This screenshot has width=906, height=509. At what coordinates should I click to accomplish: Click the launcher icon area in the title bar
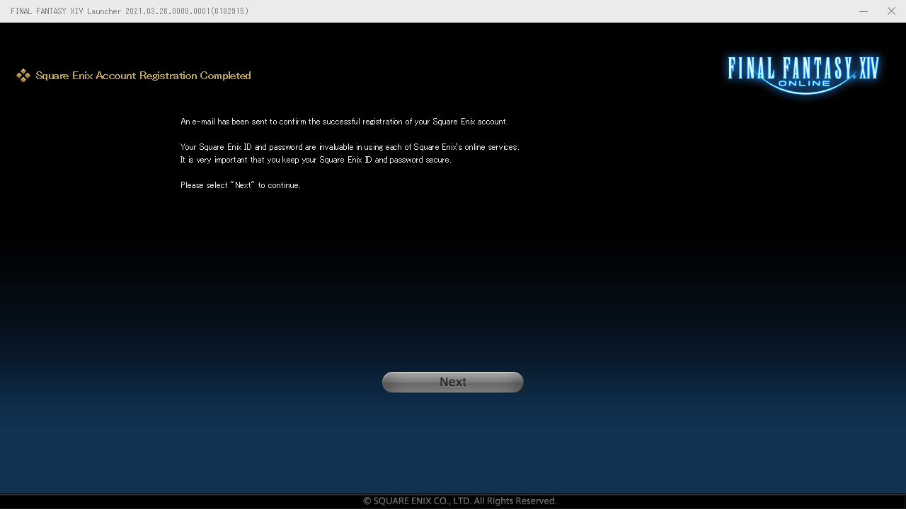(7, 11)
